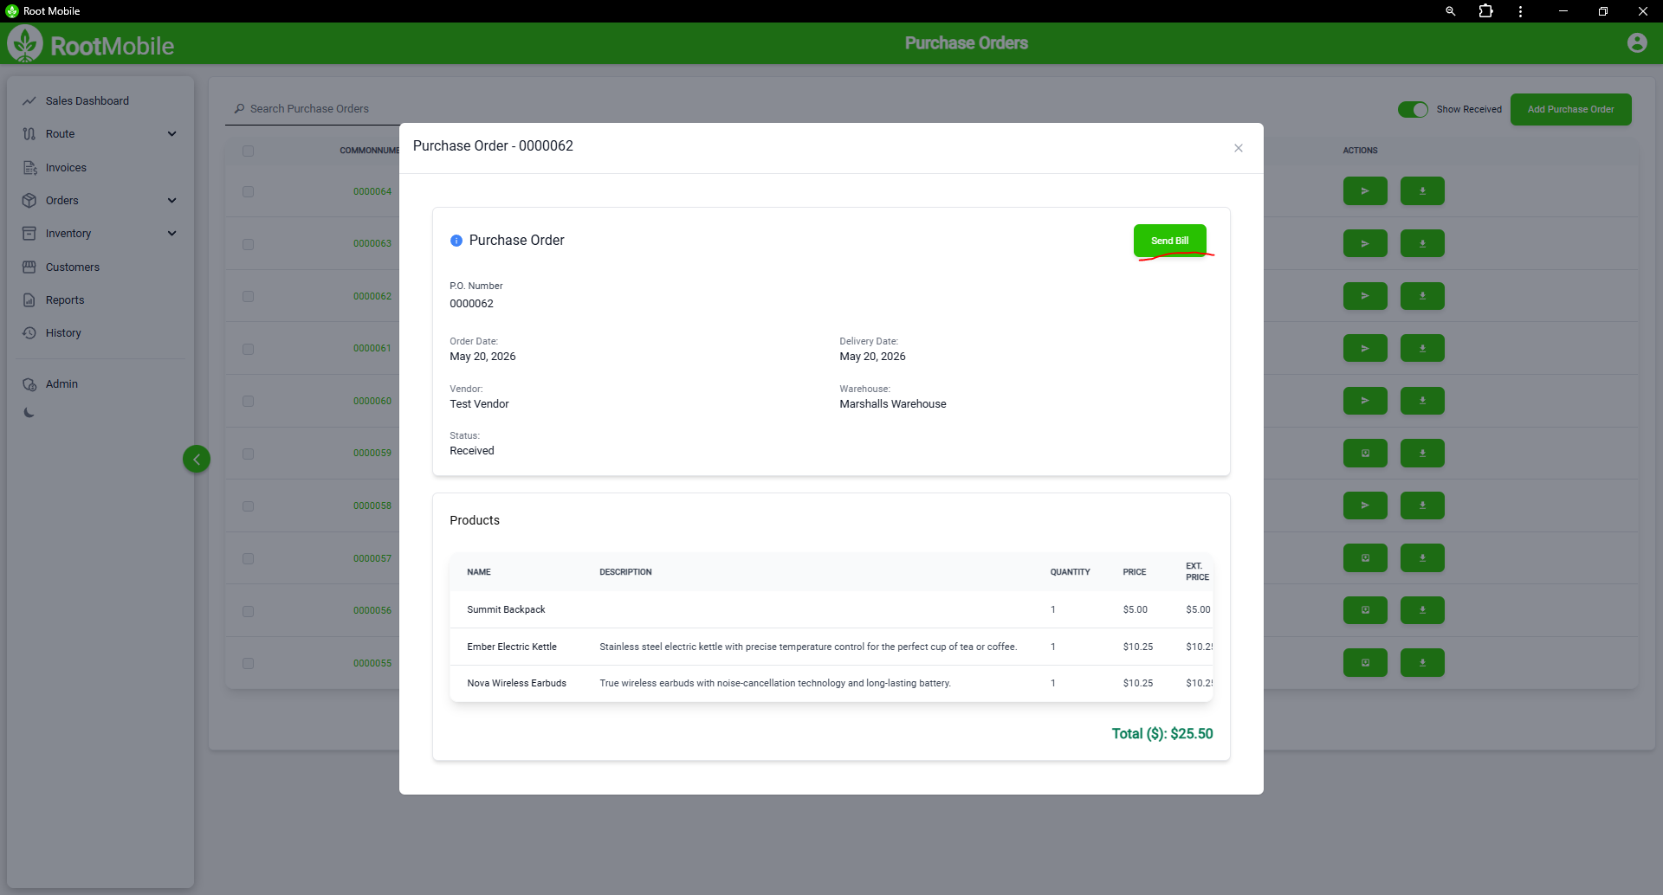Select the Summit Backpack product row
Screen dimensions: 1663x895
831,609
